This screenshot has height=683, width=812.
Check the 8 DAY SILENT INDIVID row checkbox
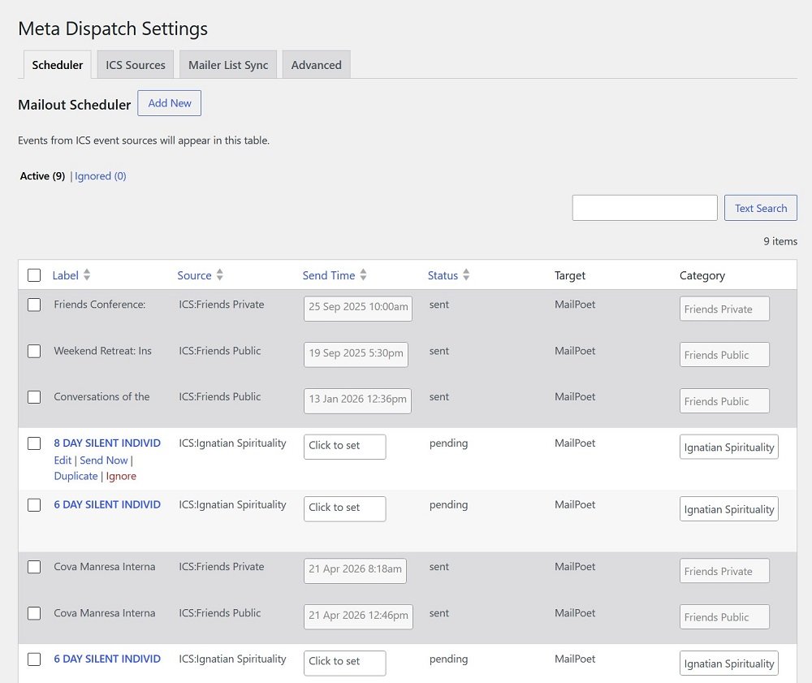34,443
